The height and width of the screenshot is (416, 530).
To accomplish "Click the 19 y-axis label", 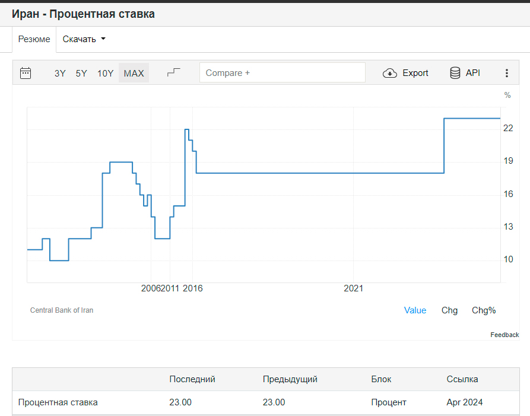I will click(x=508, y=161).
